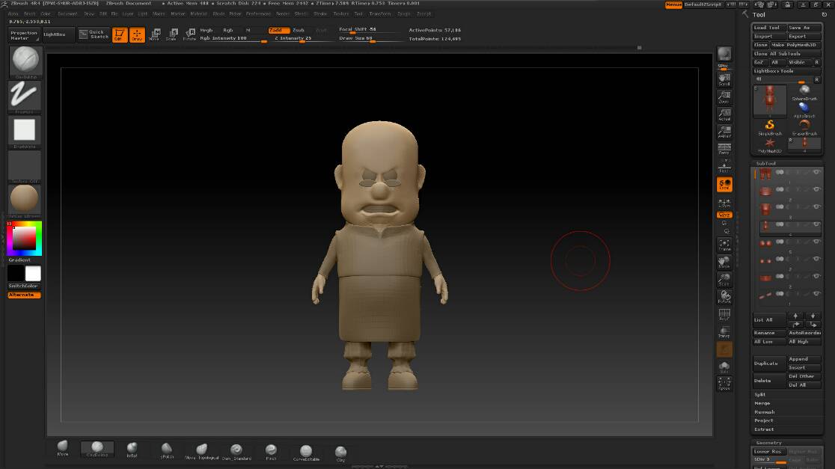Screen dimensions: 835x469
Task: Expand the Split section
Action: (x=760, y=394)
